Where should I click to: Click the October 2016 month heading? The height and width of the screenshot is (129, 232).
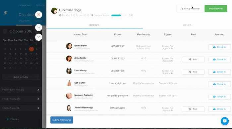pyautogui.click(x=21, y=31)
